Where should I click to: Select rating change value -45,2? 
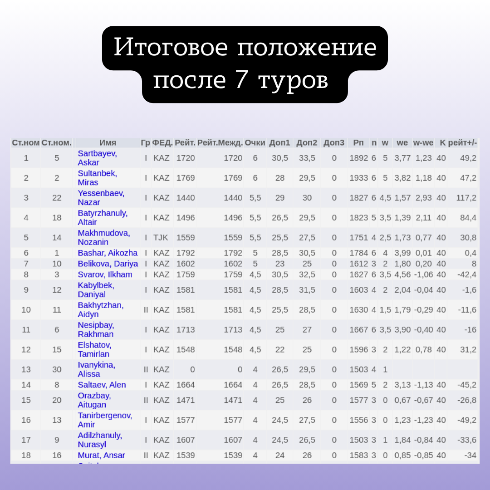point(467,385)
